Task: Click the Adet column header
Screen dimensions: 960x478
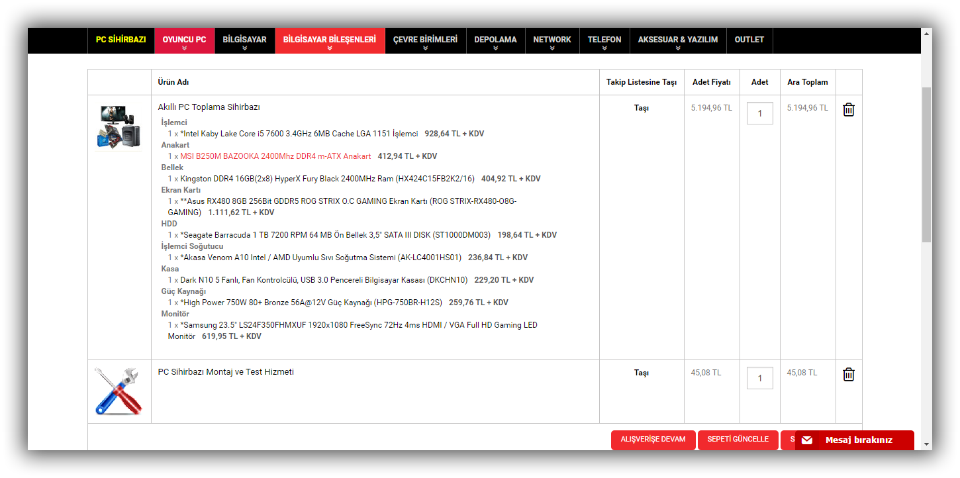Action: (x=760, y=82)
